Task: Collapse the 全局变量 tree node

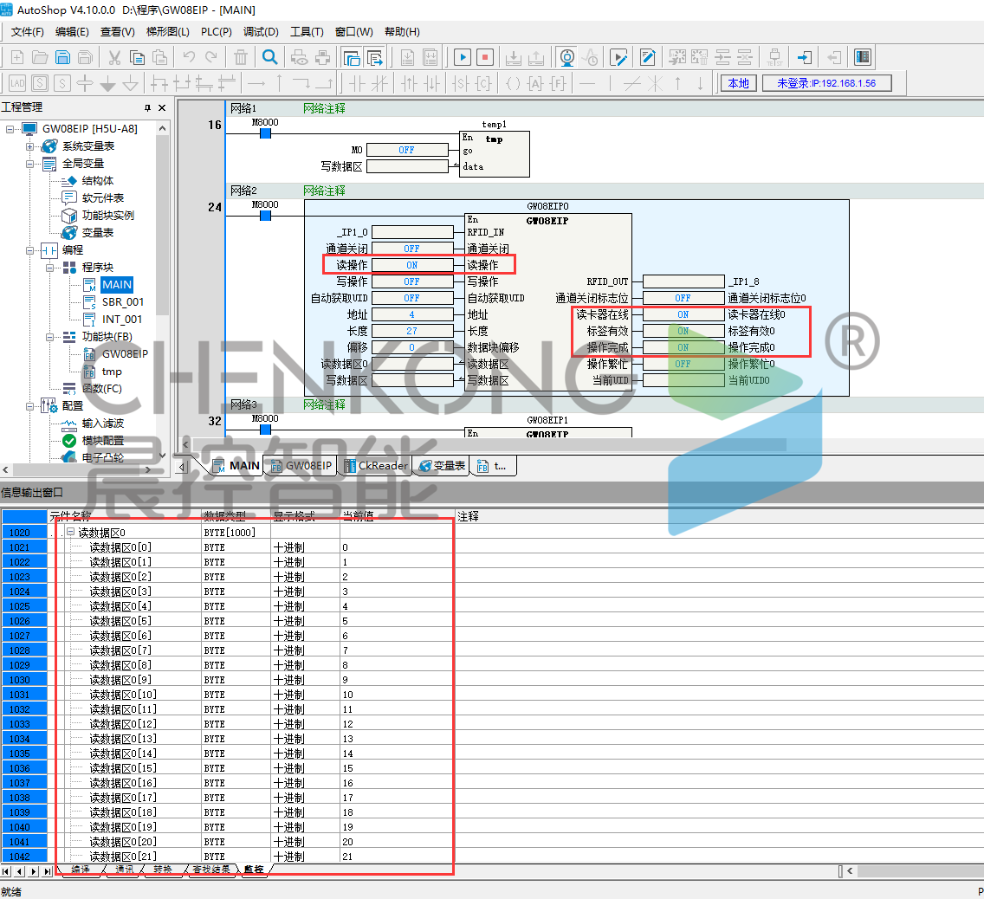Action: [29, 164]
